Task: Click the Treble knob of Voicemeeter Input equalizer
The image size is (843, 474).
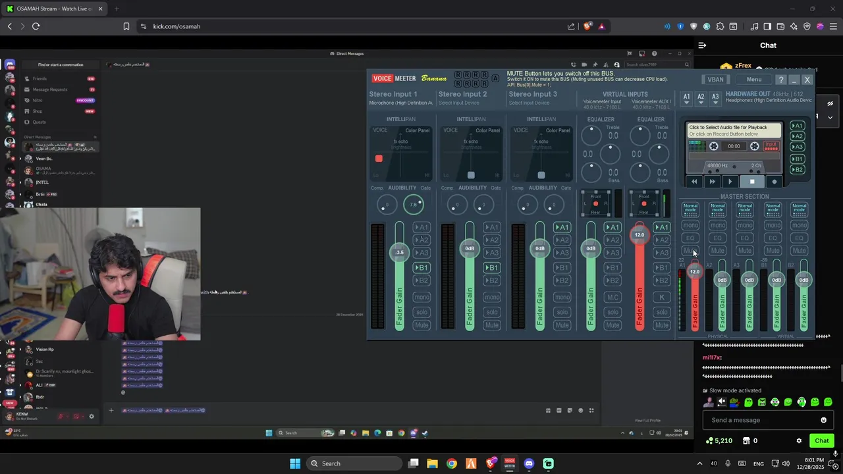Action: click(591, 135)
